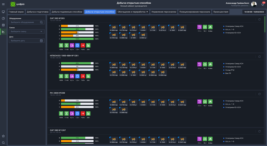Open the pie chart sidebar icon
The height and width of the screenshot is (146, 267).
[x=3, y=19]
